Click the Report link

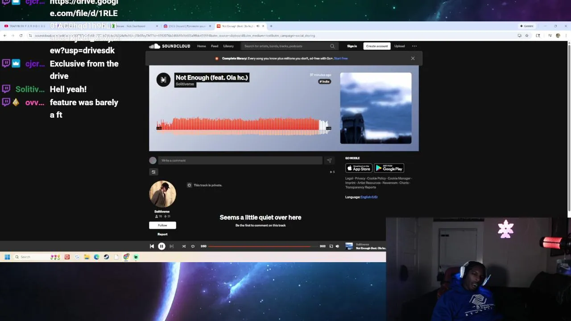coord(162,234)
